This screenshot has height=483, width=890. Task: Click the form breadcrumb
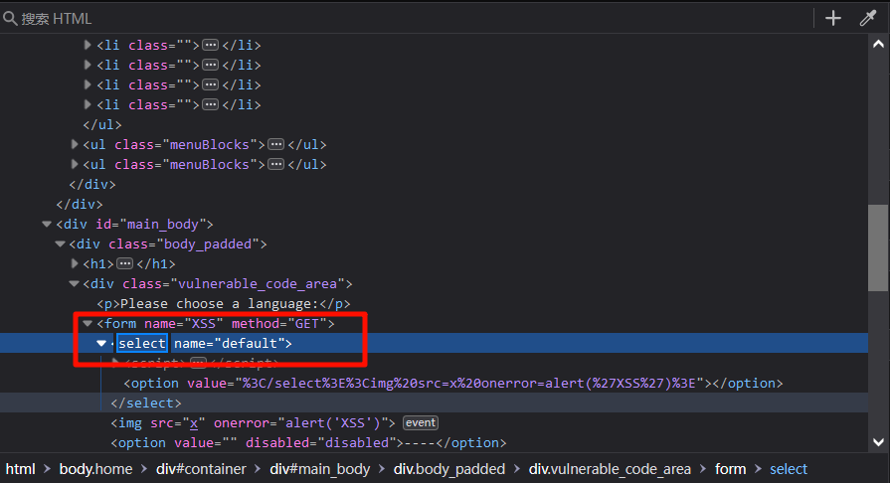730,469
